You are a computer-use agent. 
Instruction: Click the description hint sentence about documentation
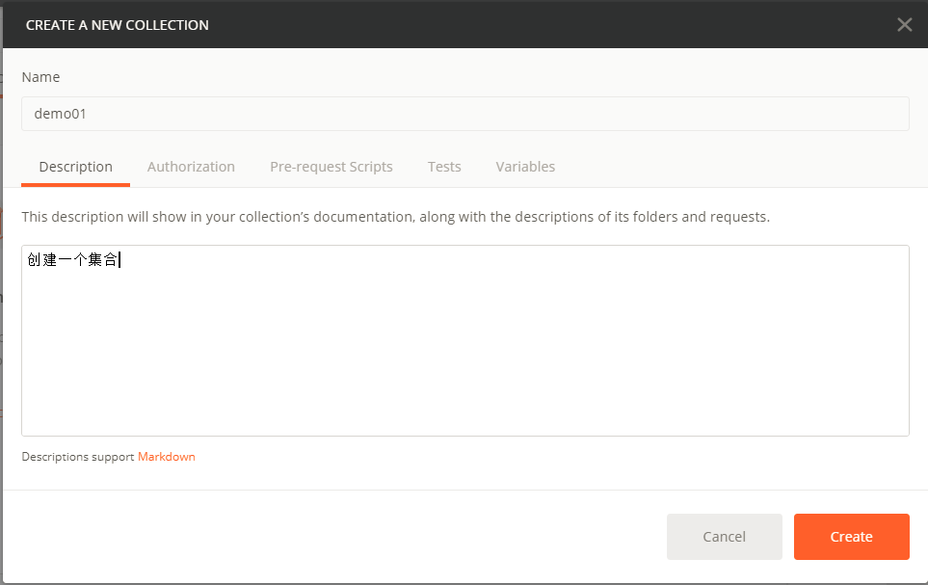point(395,217)
